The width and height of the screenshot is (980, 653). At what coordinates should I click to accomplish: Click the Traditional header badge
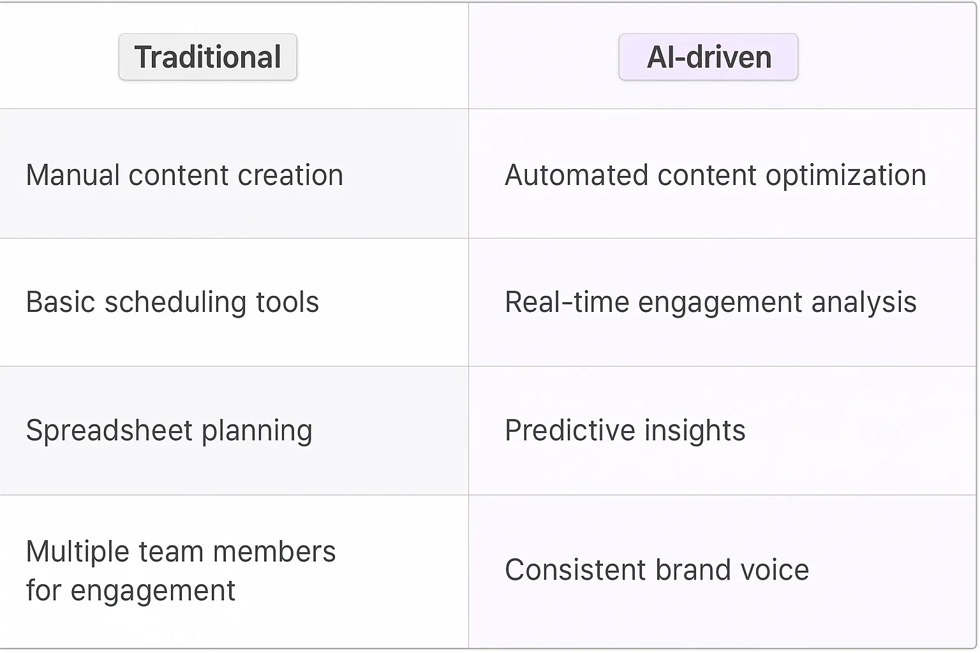click(207, 57)
